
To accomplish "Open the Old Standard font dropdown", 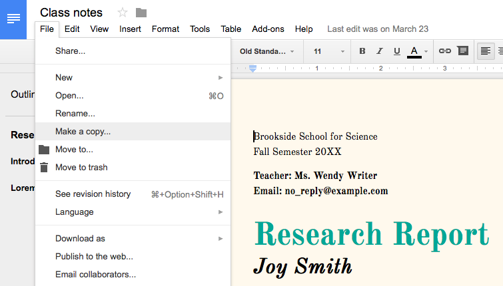I will (267, 51).
